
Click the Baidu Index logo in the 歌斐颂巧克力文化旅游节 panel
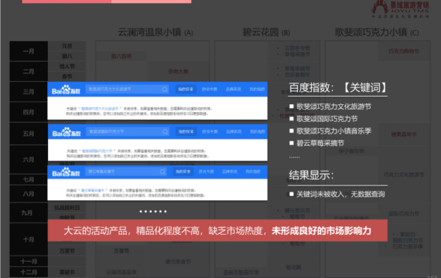[x=66, y=90]
